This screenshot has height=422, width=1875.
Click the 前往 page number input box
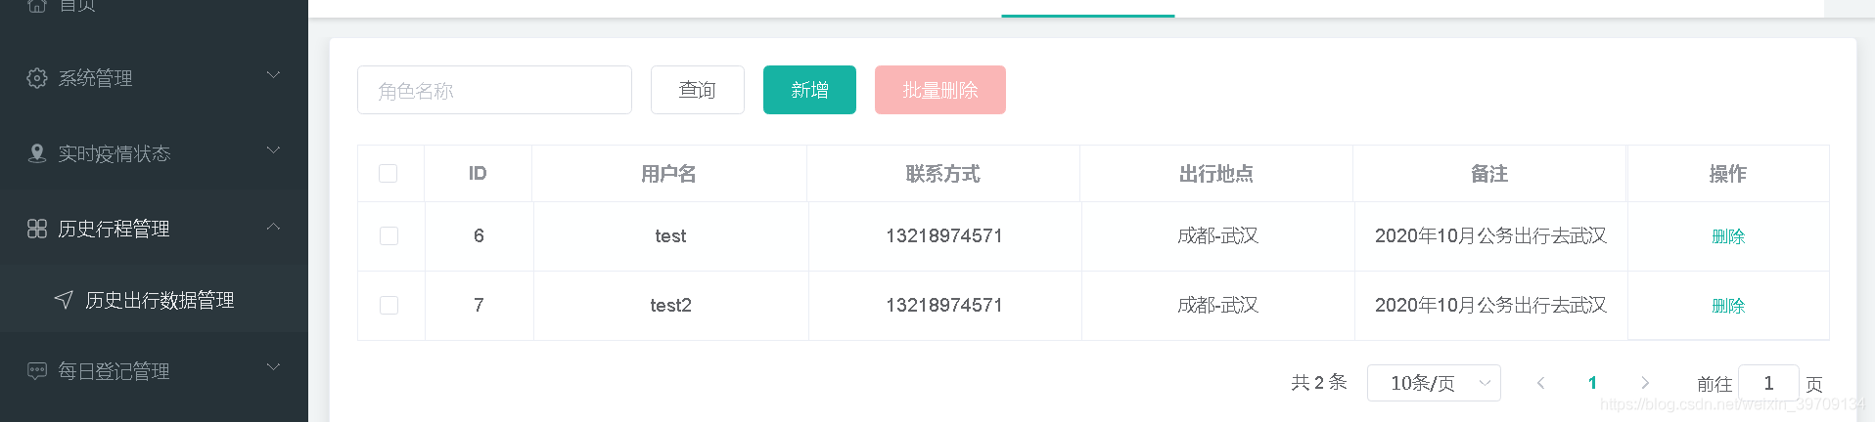click(x=1768, y=383)
